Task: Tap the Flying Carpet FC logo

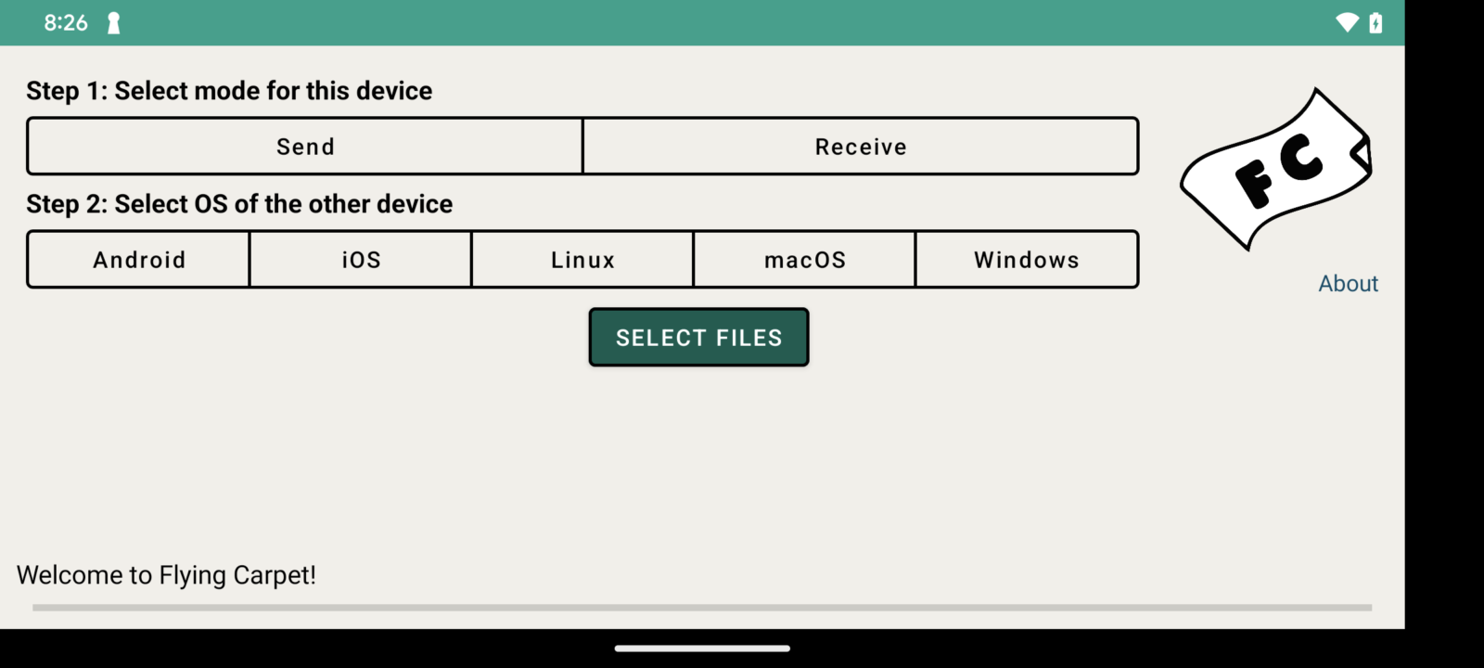Action: click(x=1276, y=170)
